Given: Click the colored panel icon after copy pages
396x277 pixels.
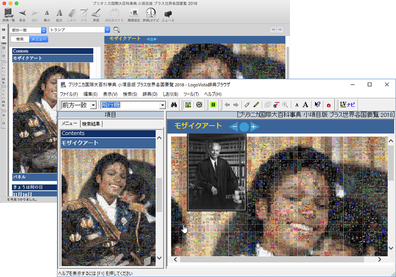Looking at the screenshot, I should [276, 104].
